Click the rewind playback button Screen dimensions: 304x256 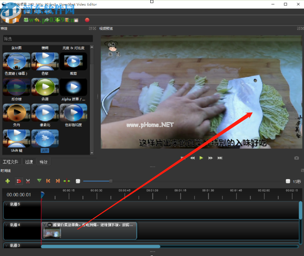pyautogui.click(x=193, y=158)
